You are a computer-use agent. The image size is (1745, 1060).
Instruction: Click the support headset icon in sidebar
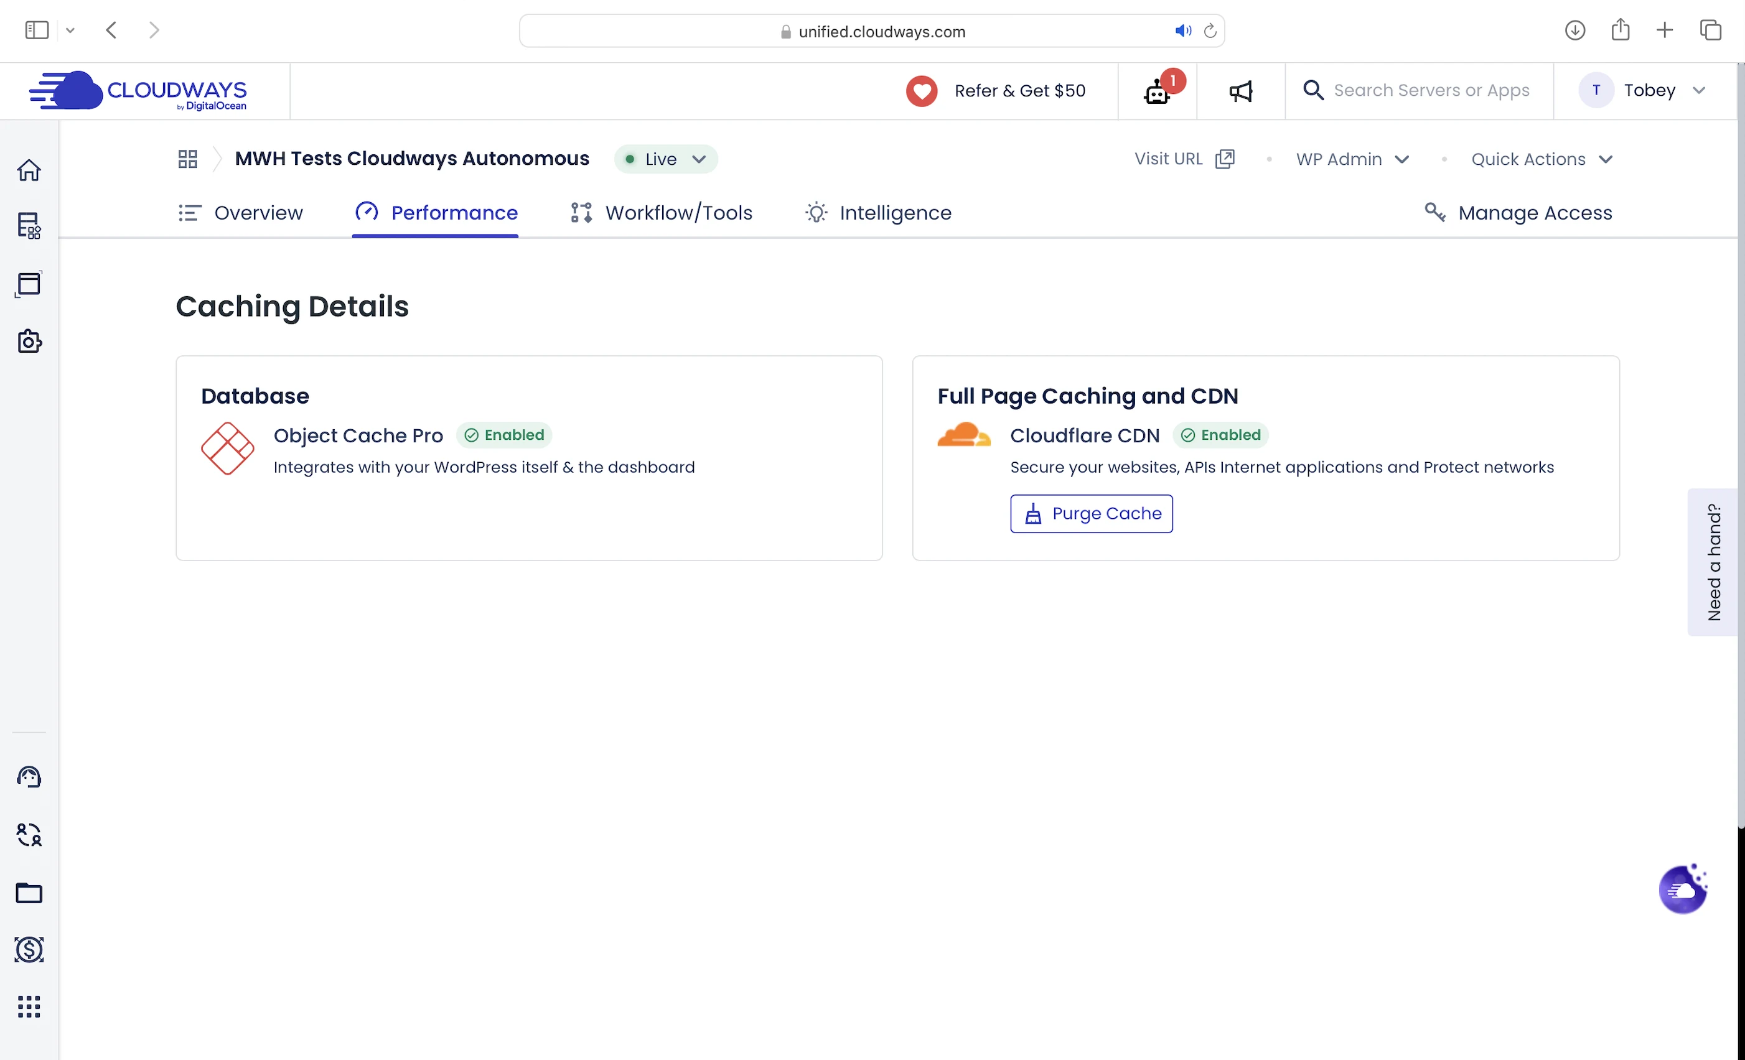click(29, 777)
